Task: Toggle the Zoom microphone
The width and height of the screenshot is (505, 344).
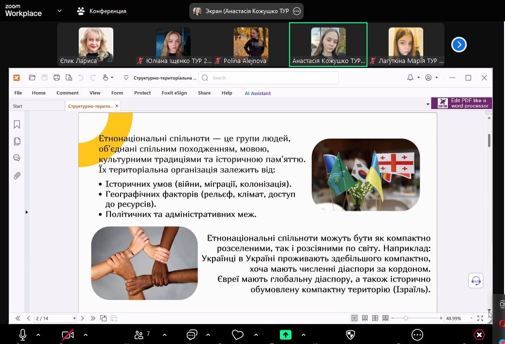Action: point(22,335)
